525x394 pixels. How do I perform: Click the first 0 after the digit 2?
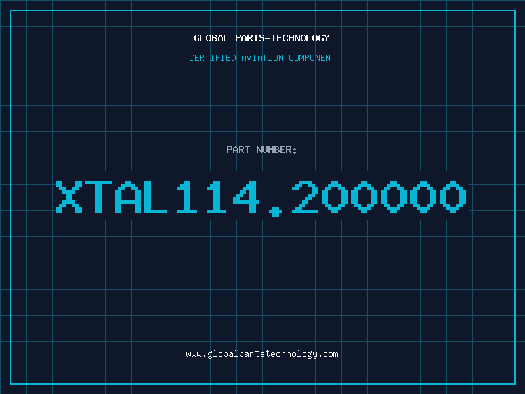pos(335,197)
